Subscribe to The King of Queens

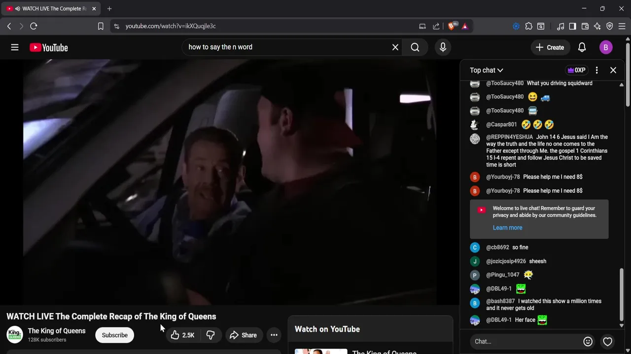coord(115,335)
